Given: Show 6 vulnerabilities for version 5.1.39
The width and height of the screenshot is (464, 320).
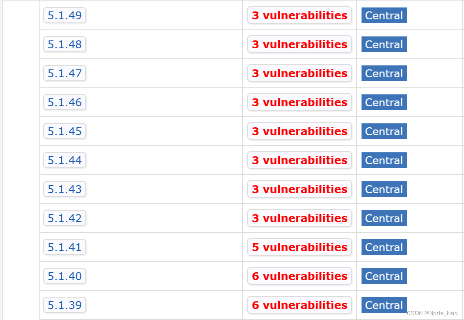Looking at the screenshot, I should (x=300, y=305).
